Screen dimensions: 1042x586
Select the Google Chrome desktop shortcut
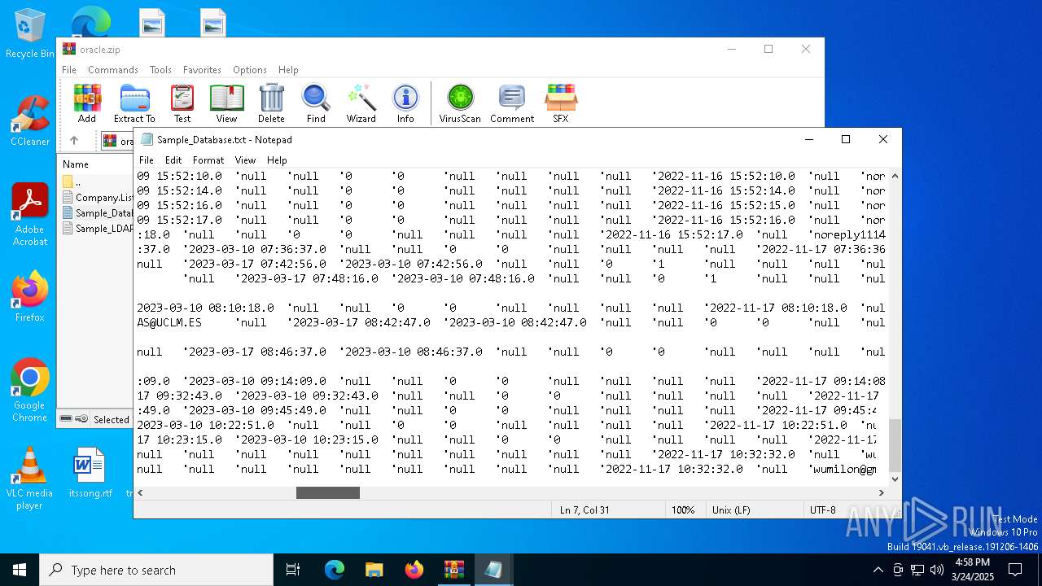pos(29,391)
